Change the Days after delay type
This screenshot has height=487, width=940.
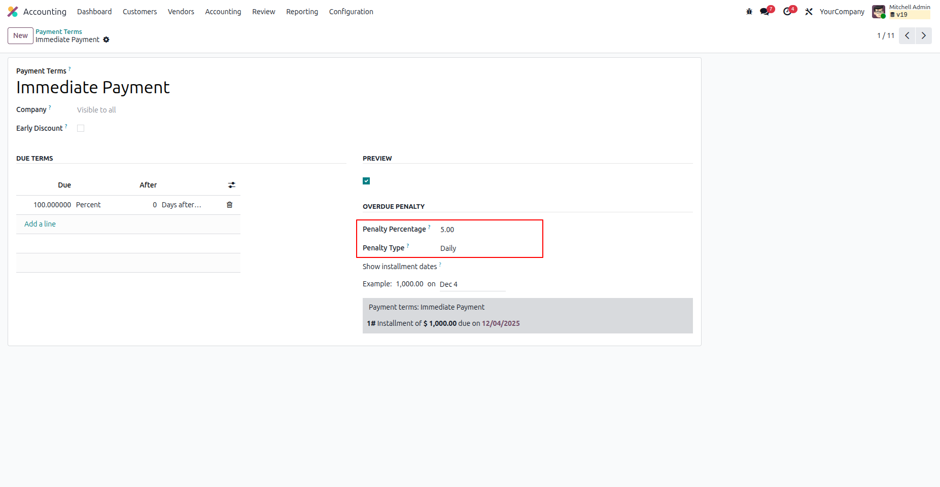point(182,205)
